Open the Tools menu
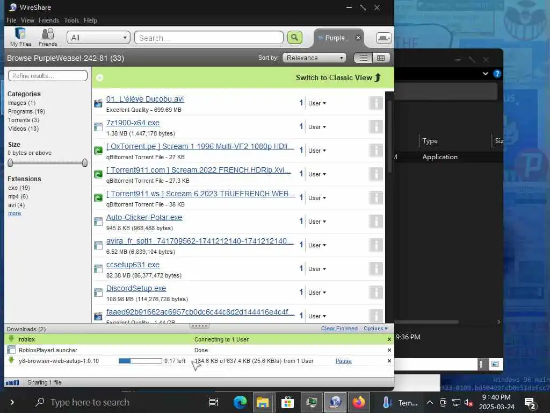 (71, 20)
